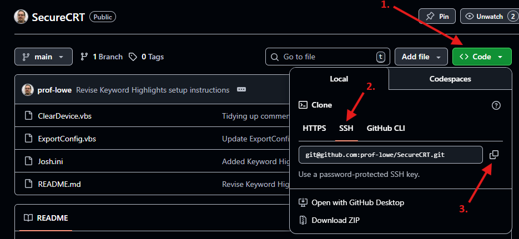Open ExportConfig.vbs file
This screenshot has height=239, width=519.
(x=67, y=139)
